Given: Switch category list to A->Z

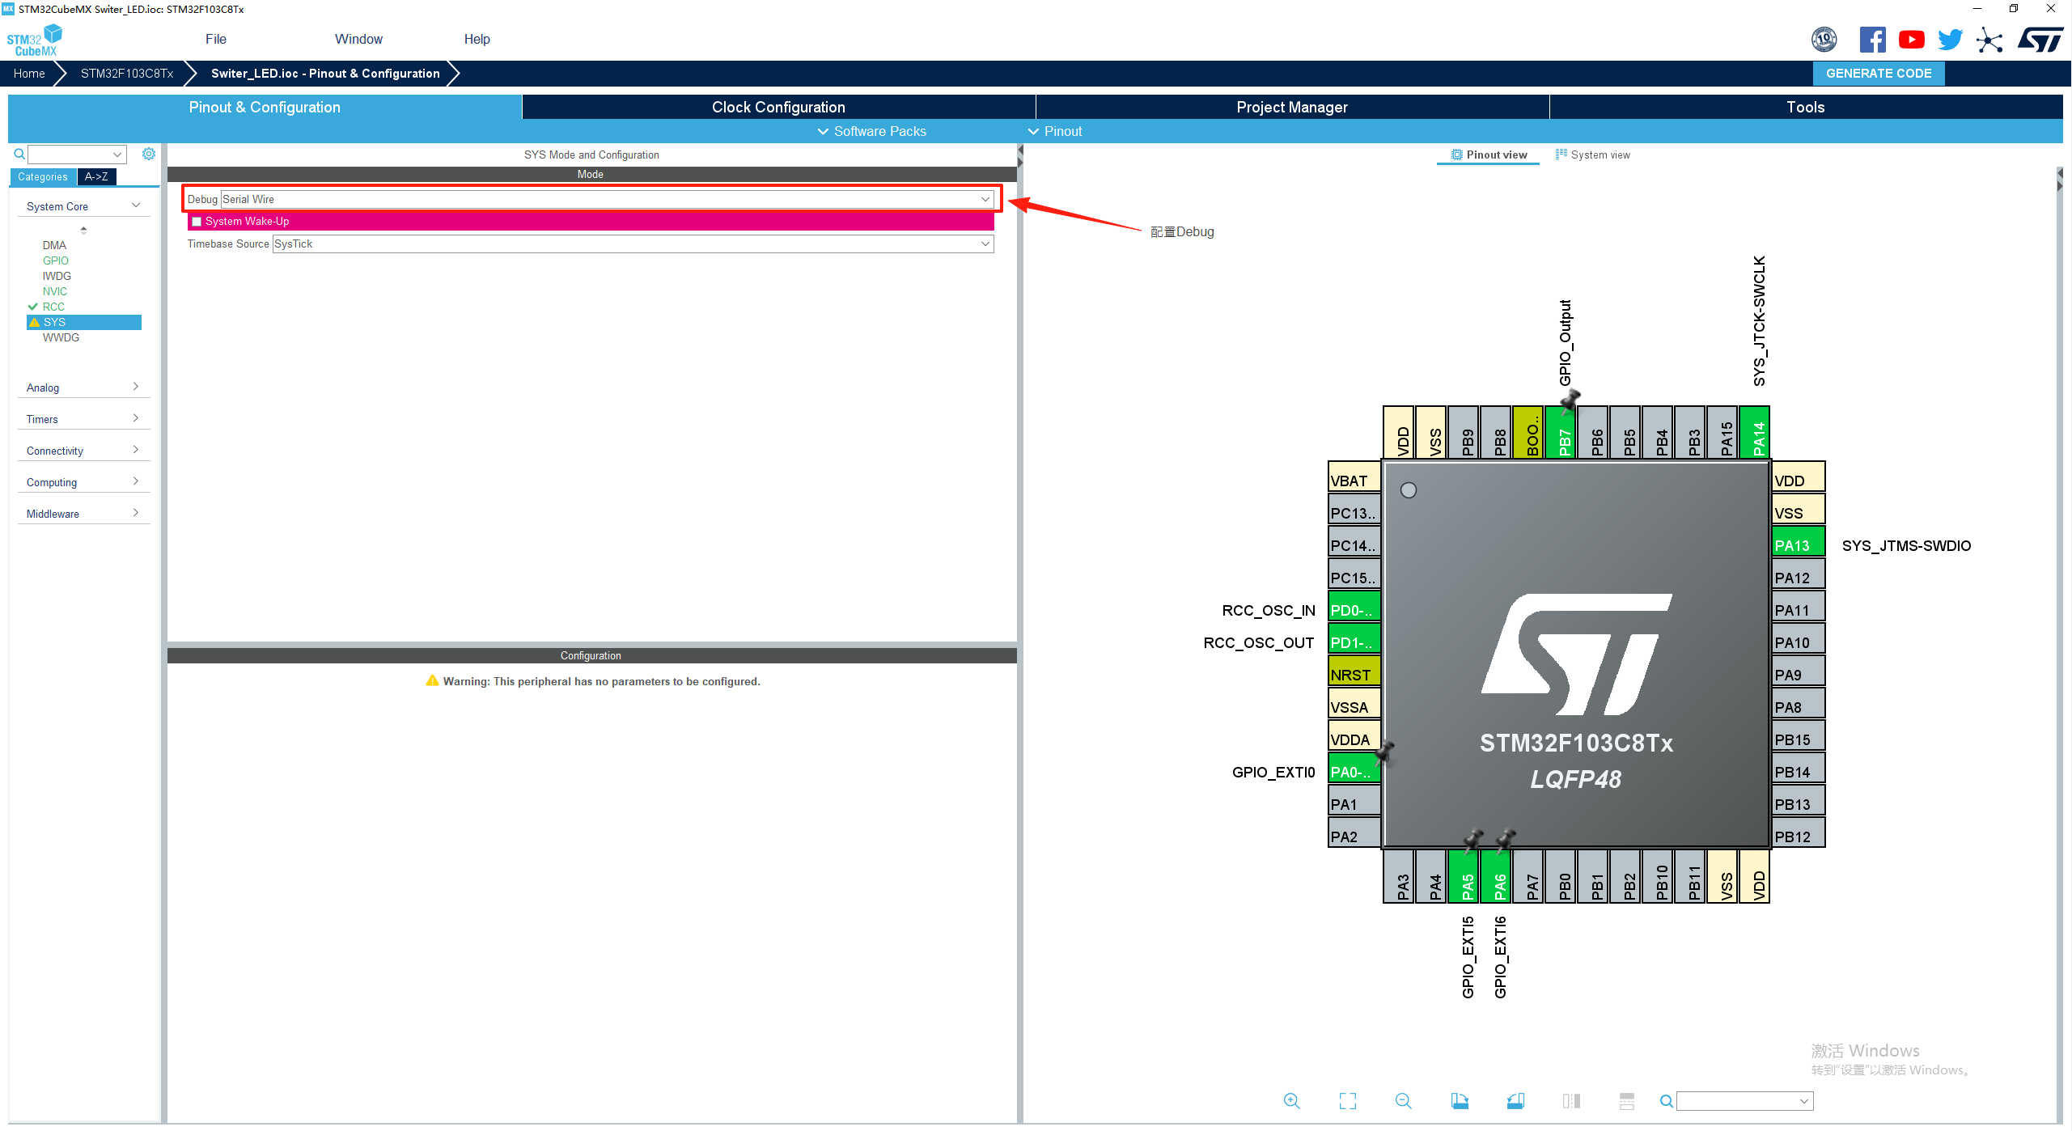Looking at the screenshot, I should pyautogui.click(x=96, y=176).
